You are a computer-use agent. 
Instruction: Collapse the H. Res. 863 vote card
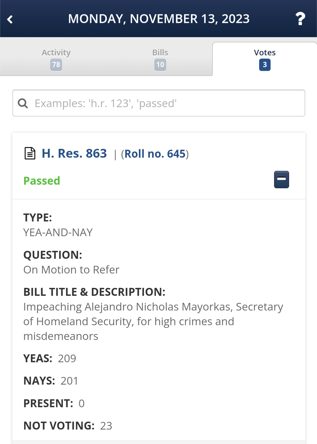[x=281, y=179]
